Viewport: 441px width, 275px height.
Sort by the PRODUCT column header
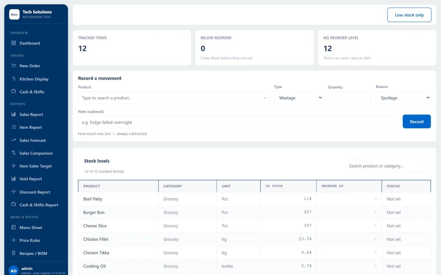tap(118, 186)
